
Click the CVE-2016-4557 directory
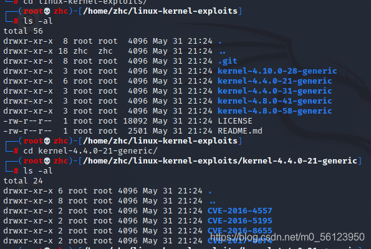tap(239, 210)
